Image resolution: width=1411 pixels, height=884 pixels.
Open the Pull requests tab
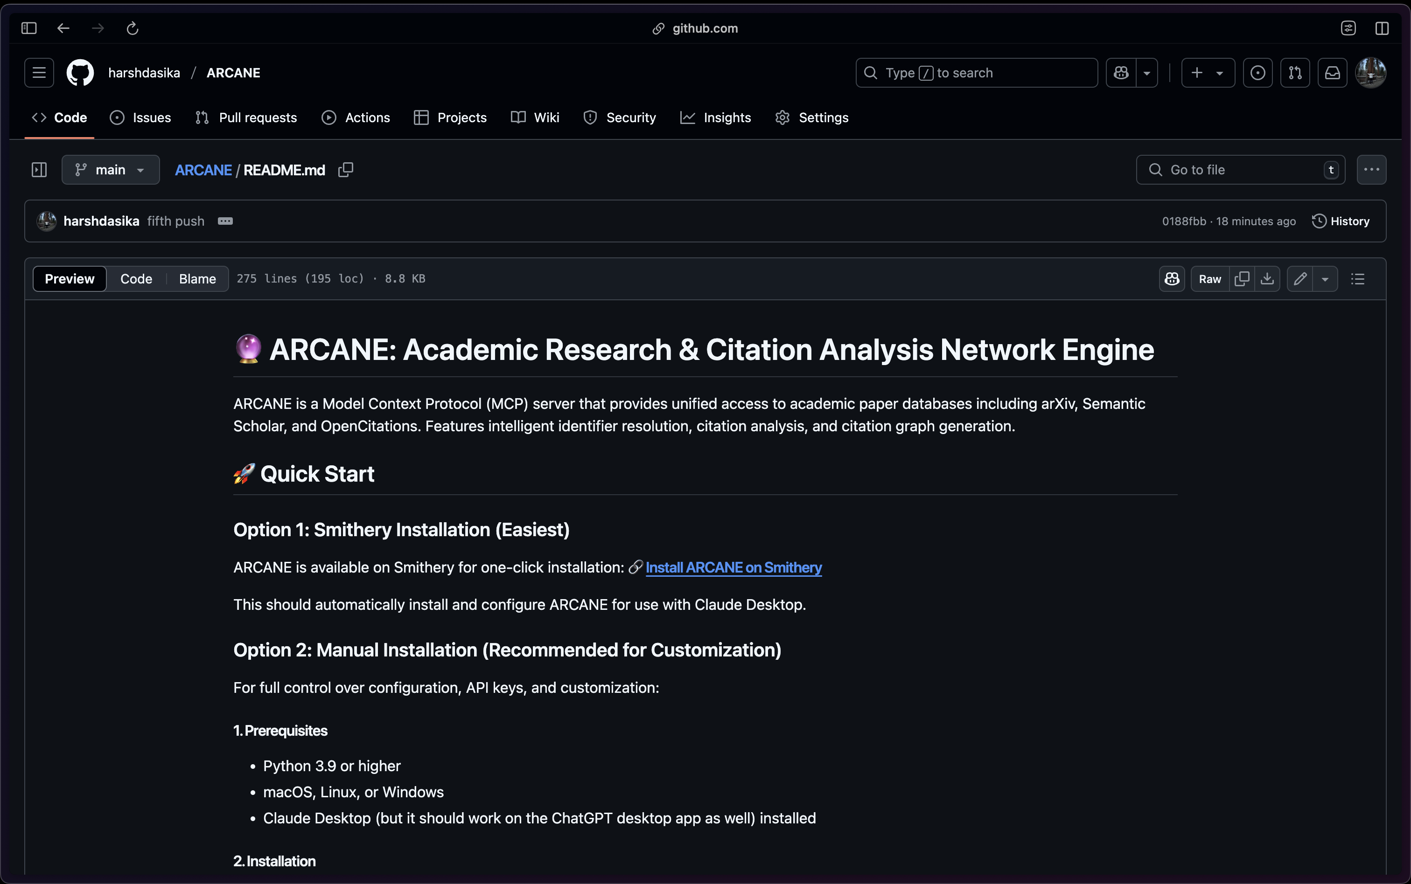(246, 117)
